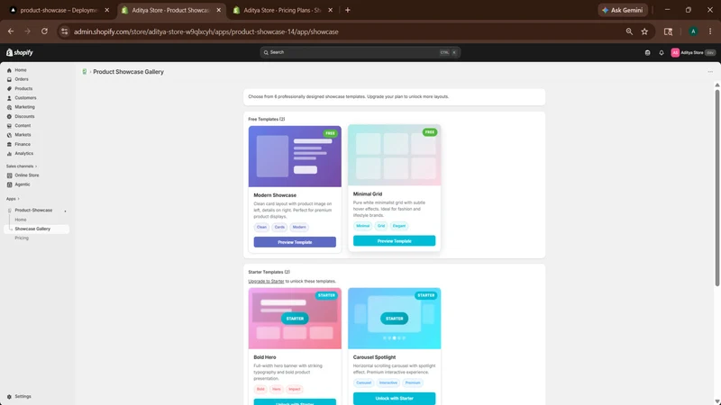The image size is (721, 405).
Task: Switch to Pricing Plans browser tab
Action: [282, 10]
